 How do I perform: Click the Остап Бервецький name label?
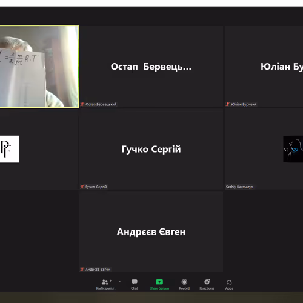tap(101, 104)
